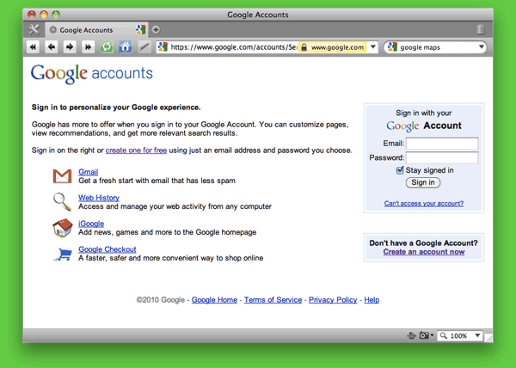516x368 pixels.
Task: Open the Terms of Service link
Action: coord(273,300)
